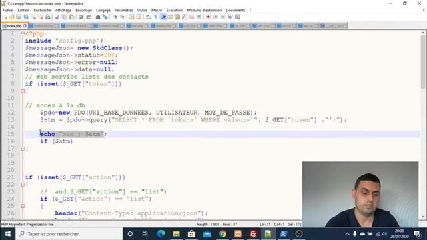
Task: Open a file using toolbar Open icon
Action: [x=12, y=17]
